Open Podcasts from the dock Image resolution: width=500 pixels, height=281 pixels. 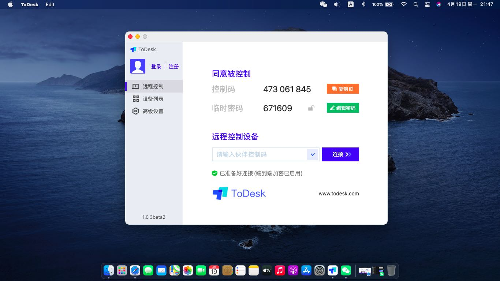tap(293, 270)
